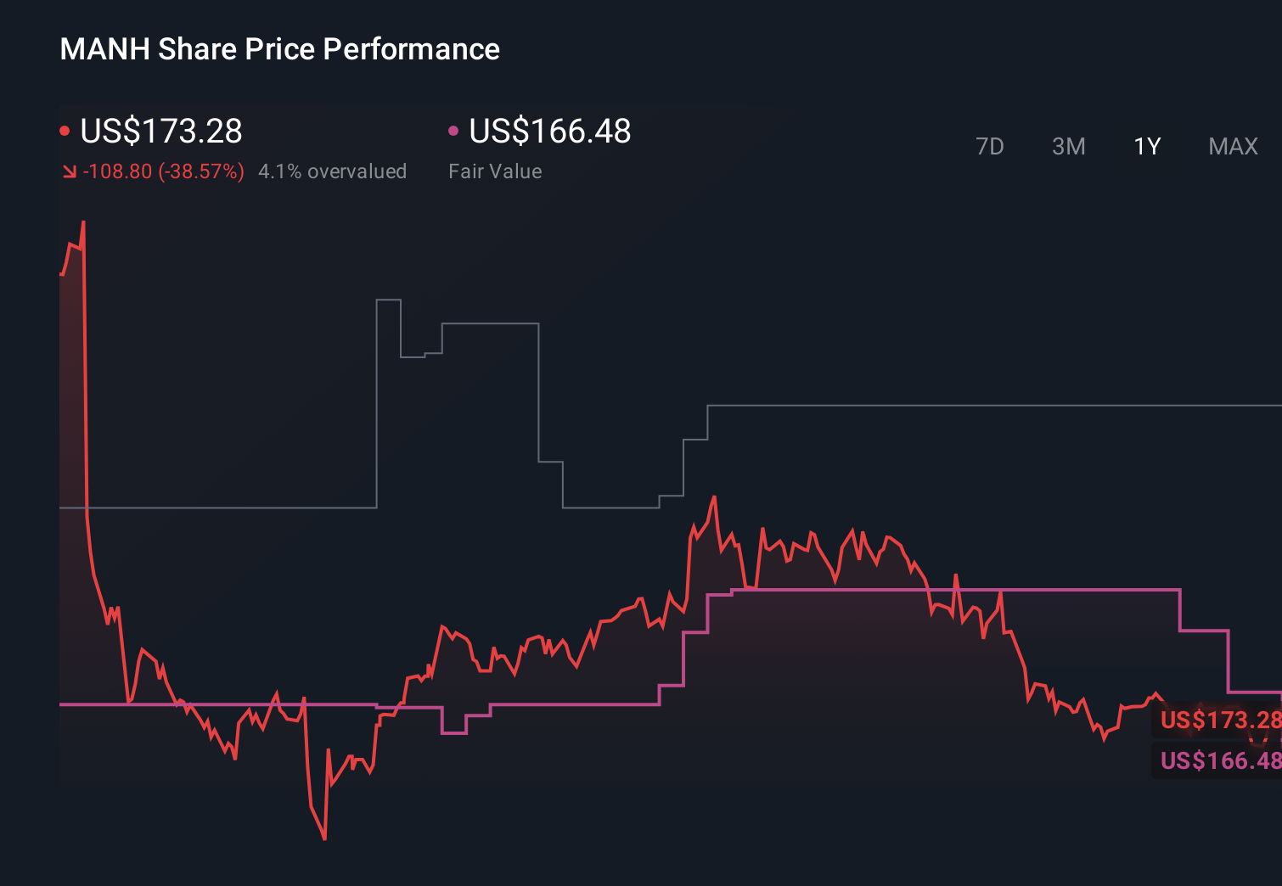Screen dimensions: 1282x886
Task: Toggle the Fair Value series visibility
Action: (550, 132)
